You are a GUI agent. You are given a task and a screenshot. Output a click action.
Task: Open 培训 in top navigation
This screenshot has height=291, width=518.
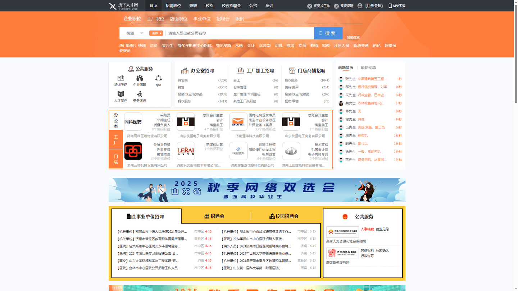[269, 6]
